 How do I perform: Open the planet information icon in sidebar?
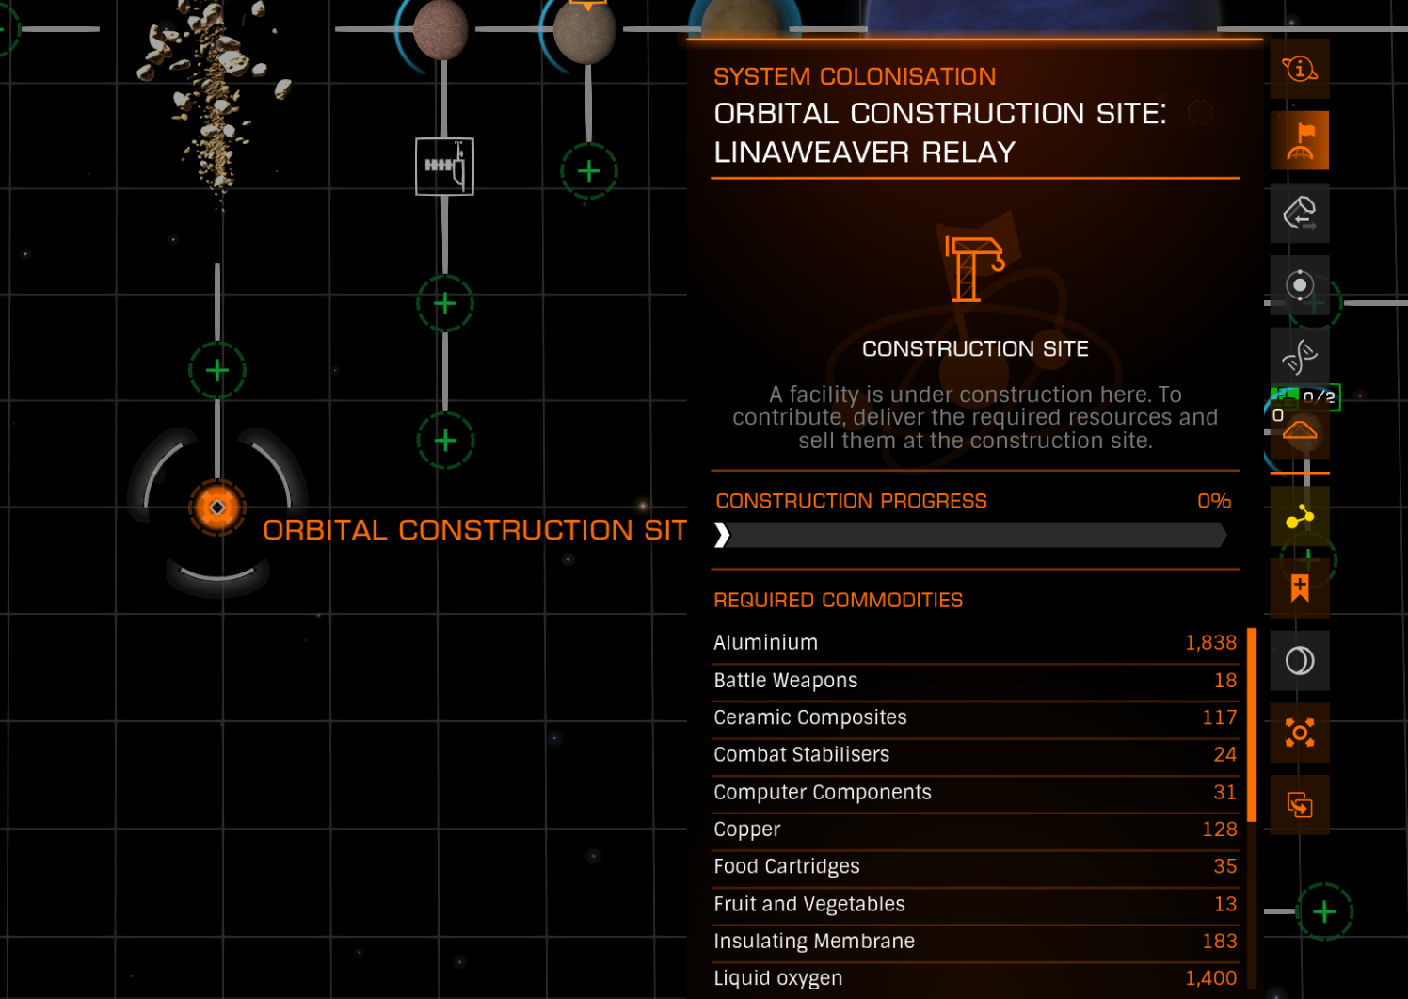[1300, 69]
